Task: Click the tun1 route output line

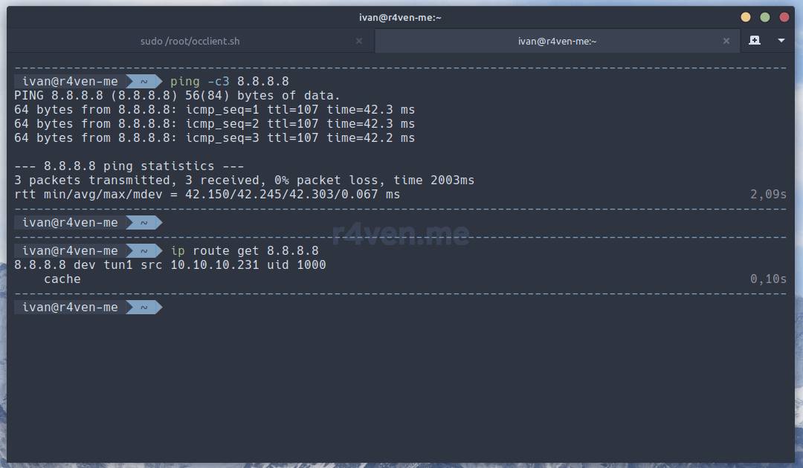Action: (x=170, y=265)
